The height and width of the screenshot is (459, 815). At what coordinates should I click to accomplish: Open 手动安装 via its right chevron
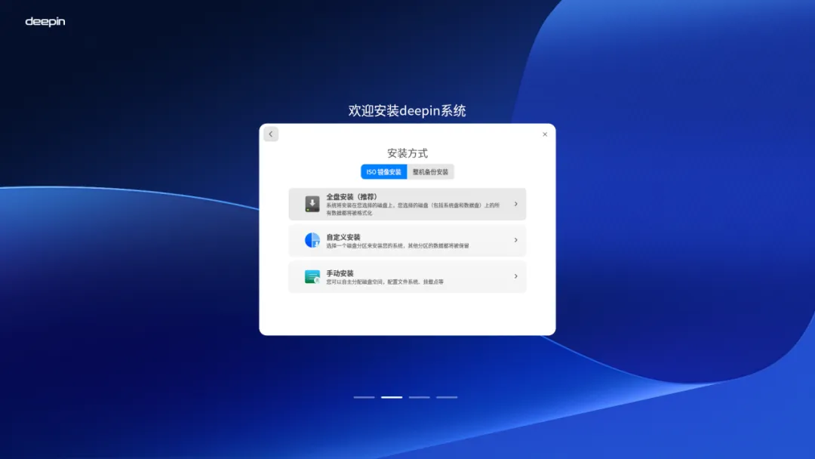[515, 276]
